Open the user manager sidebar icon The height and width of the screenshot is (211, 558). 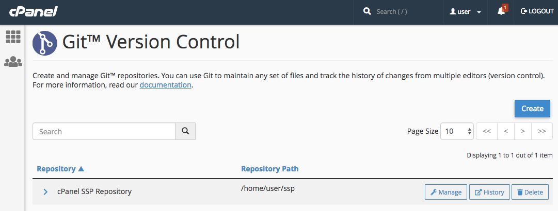13,62
